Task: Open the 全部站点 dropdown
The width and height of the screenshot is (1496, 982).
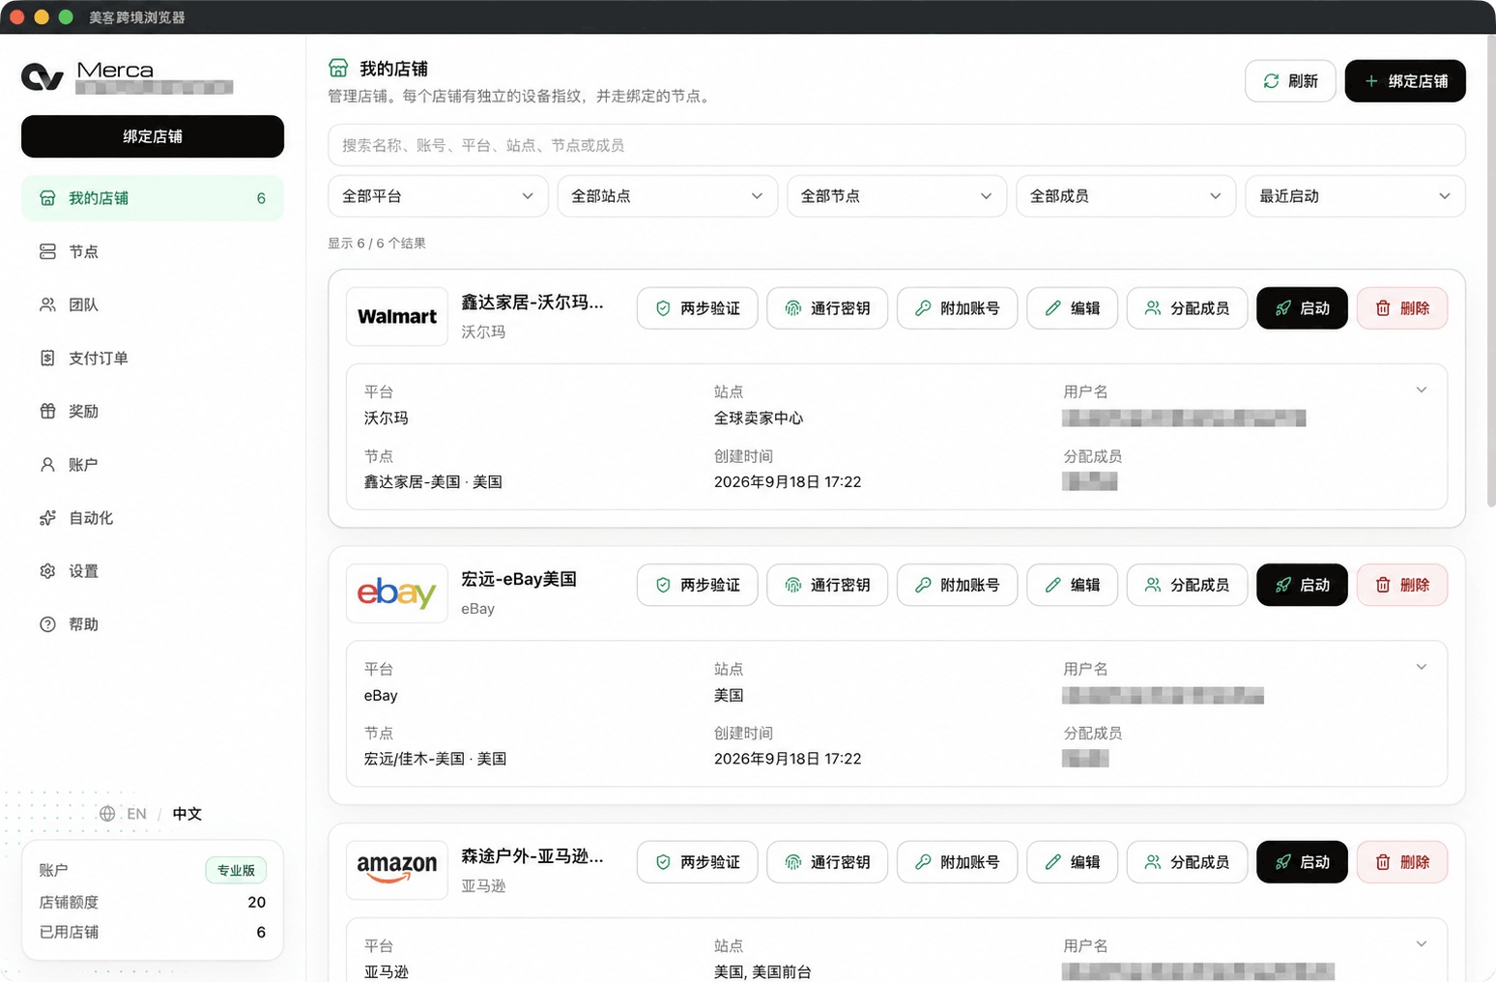Action: [668, 196]
